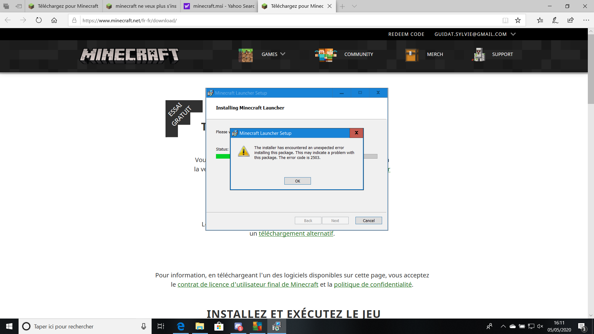Open Microsoft Edge from the taskbar
594x334 pixels.
pyautogui.click(x=181, y=326)
